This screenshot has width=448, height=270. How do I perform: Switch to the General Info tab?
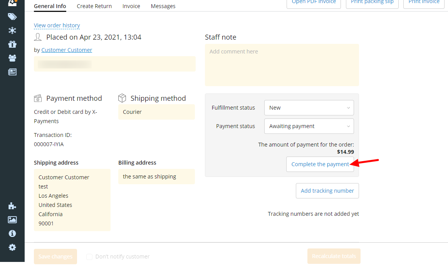coord(50,6)
